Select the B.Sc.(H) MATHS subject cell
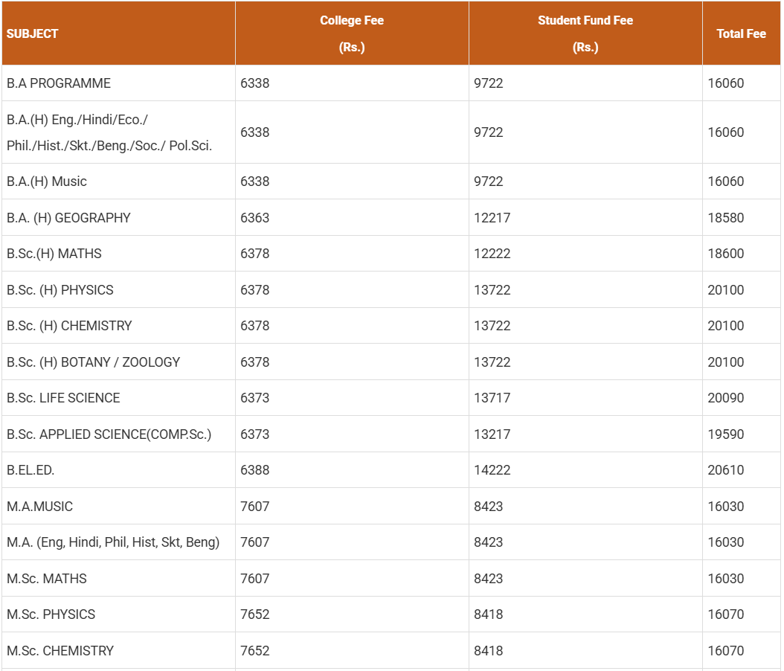The image size is (784, 671). tap(54, 254)
